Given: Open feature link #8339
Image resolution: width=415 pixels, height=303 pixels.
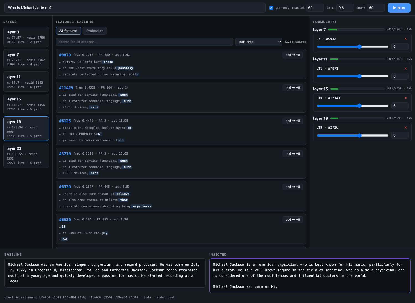Looking at the screenshot, I should [x=65, y=187].
